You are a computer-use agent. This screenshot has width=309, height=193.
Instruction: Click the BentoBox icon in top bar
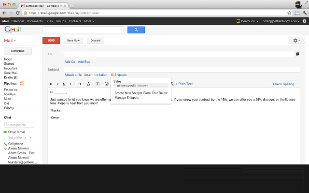pyautogui.click(x=238, y=21)
